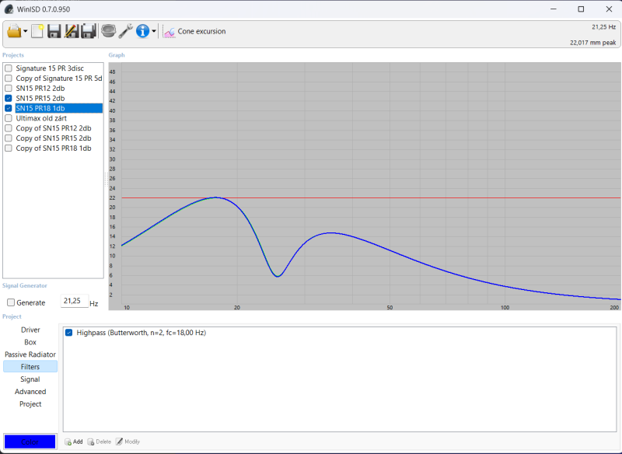Enable the SN15 PR12 2db project checkbox
Viewport: 622px width, 454px height.
point(9,88)
